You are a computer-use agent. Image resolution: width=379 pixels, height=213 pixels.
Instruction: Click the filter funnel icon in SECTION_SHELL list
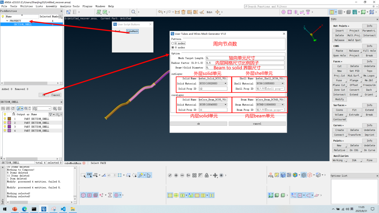click(51, 115)
